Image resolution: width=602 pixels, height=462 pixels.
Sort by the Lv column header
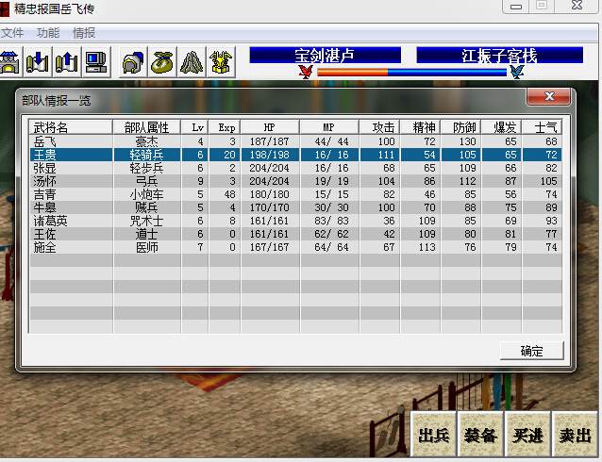(195, 127)
